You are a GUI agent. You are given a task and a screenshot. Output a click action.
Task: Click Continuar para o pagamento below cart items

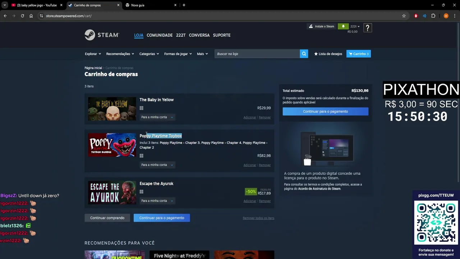[x=162, y=218]
